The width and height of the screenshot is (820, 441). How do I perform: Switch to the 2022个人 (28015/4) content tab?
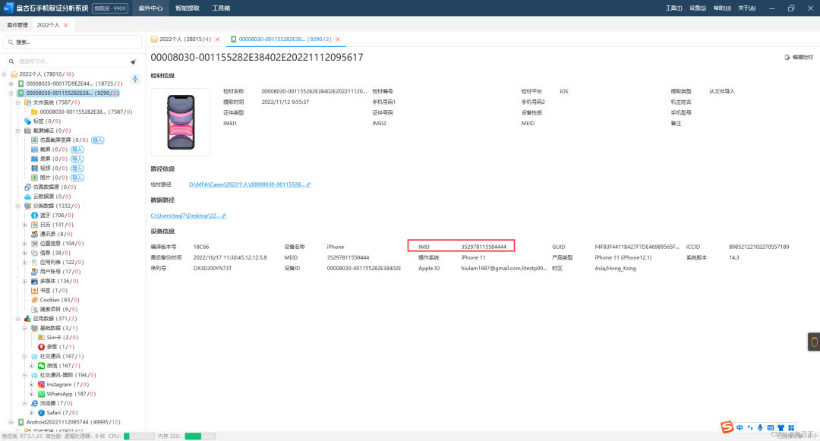[x=185, y=39]
